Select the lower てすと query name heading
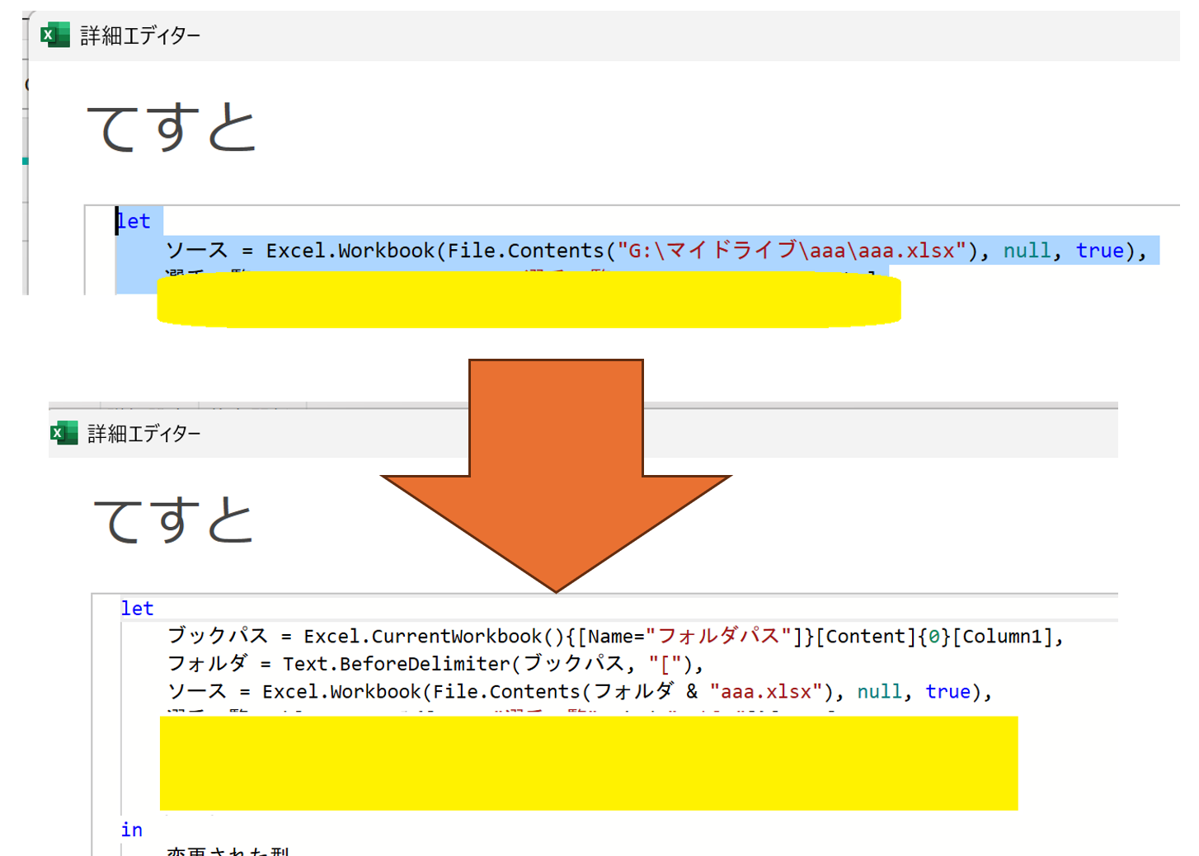 173,520
